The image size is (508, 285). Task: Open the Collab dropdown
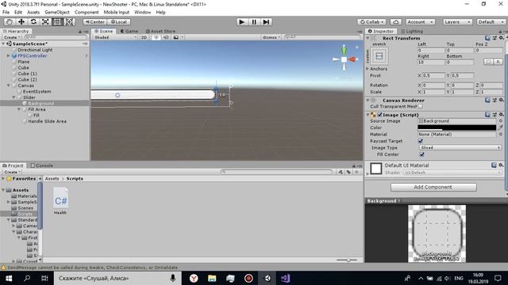click(371, 21)
